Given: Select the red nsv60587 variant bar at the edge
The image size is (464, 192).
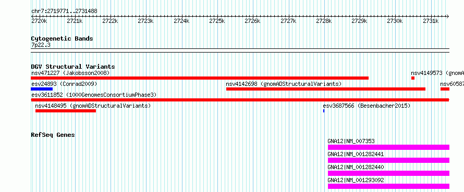Looking at the screenshot, I should coord(445,89).
